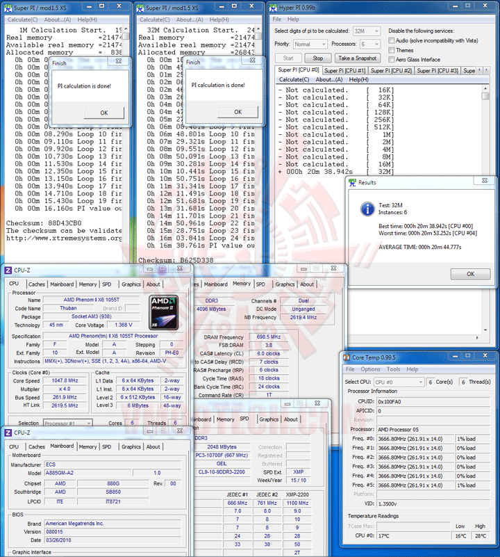The height and width of the screenshot is (557, 500).
Task: Click OK in Results dialog
Action: tap(471, 274)
